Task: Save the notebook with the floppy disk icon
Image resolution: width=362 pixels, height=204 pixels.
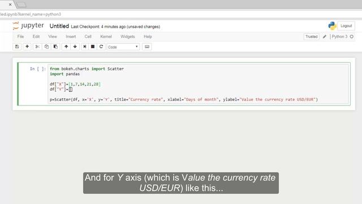Action: click(x=17, y=46)
